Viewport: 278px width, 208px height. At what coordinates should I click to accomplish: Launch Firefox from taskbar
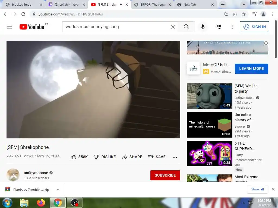click(x=41, y=203)
